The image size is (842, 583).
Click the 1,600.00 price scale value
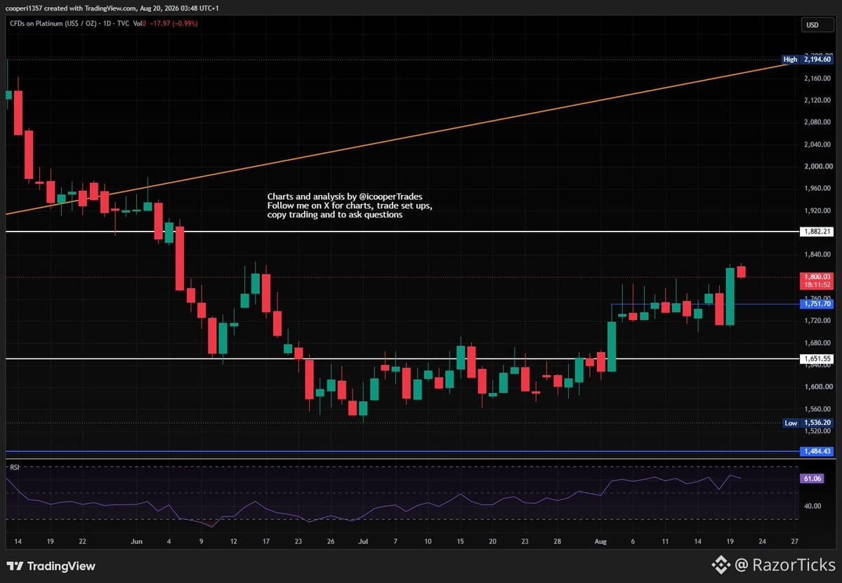point(817,387)
